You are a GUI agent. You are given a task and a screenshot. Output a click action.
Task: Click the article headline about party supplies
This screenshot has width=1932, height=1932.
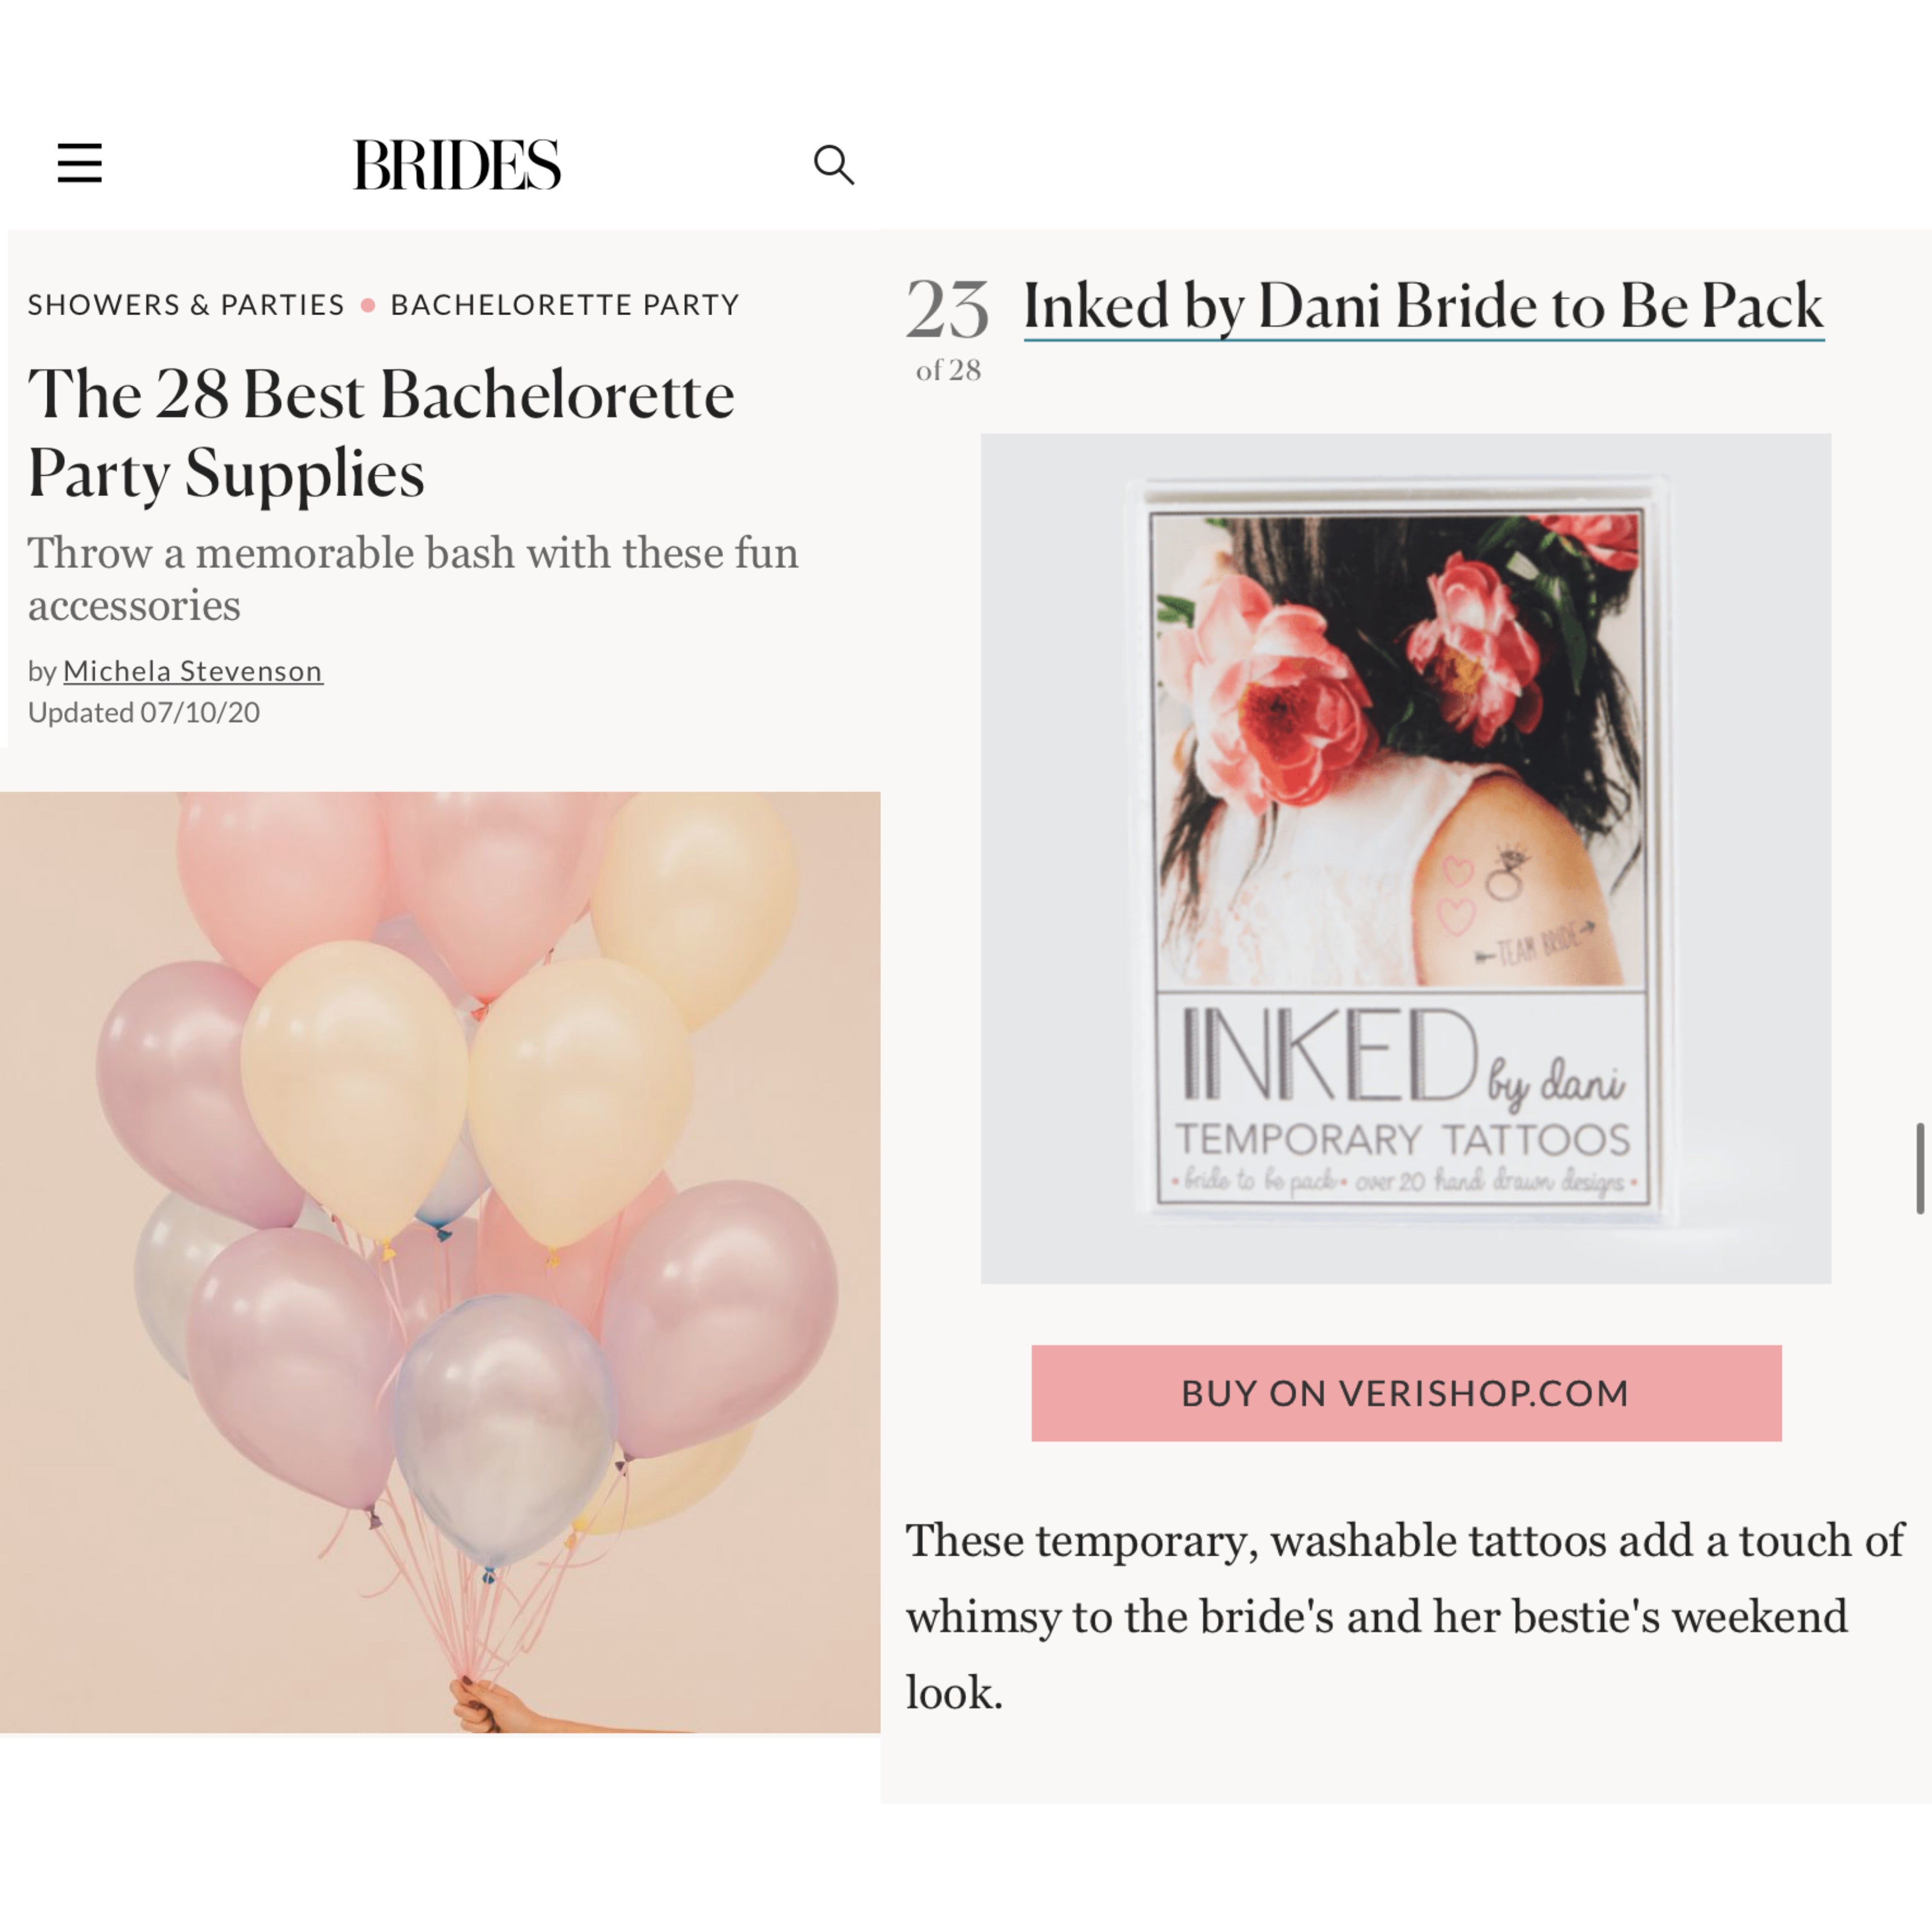(380, 433)
